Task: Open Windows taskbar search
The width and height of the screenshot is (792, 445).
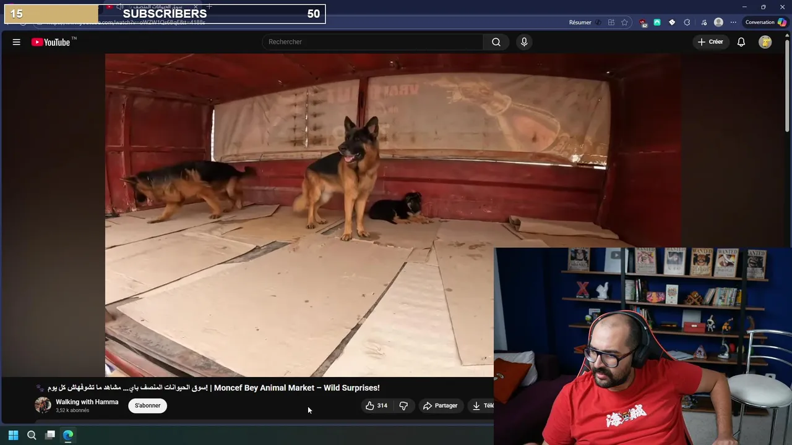Action: (32, 435)
